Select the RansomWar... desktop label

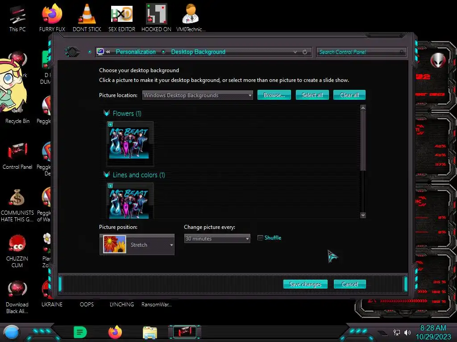pyautogui.click(x=157, y=305)
